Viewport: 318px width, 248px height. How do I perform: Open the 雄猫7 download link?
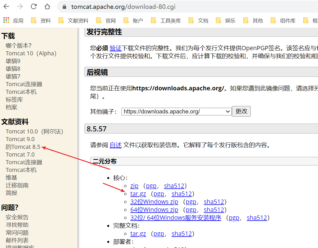click(13, 76)
